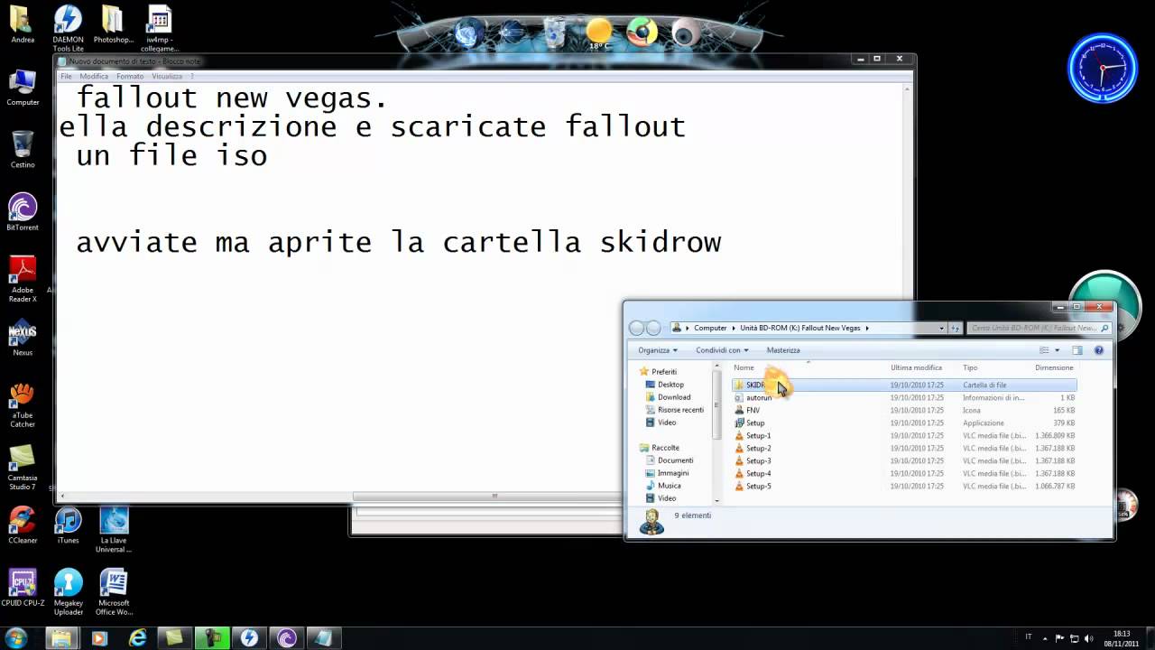1155x650 pixels.
Task: Open the ? help menu in Notepad
Action: (191, 76)
